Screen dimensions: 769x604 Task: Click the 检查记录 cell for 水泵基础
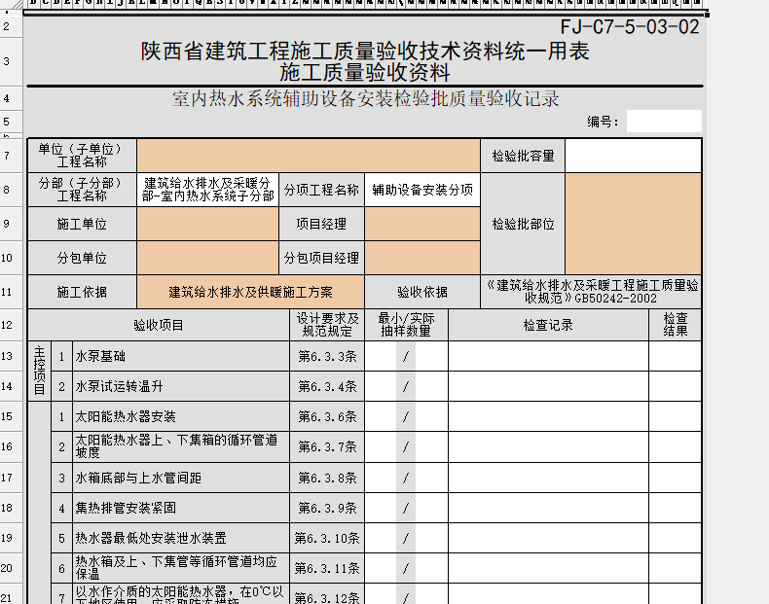point(548,356)
